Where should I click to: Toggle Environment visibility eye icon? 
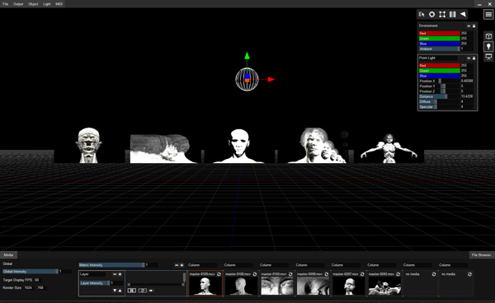coord(469,26)
